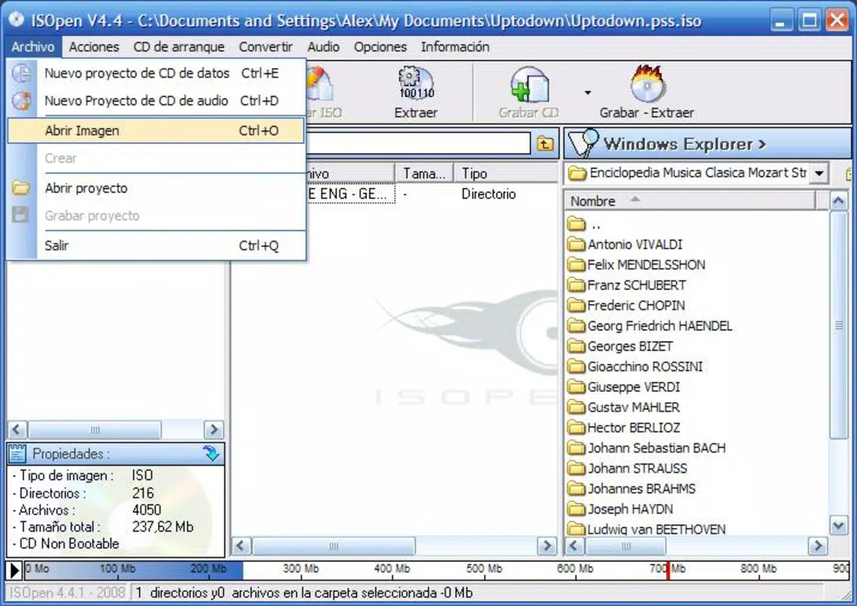857x606 pixels.
Task: Click the Windows Explorer > link
Action: tap(685, 144)
